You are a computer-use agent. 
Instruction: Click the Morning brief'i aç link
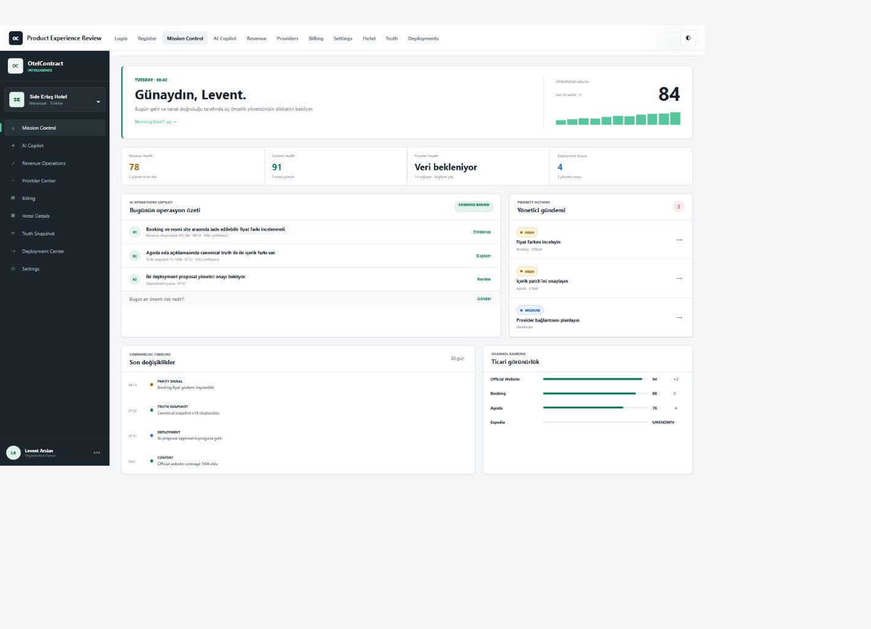click(x=156, y=122)
